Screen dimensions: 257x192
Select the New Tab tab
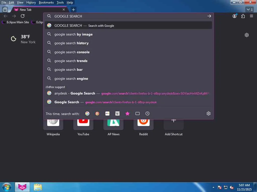(39, 10)
